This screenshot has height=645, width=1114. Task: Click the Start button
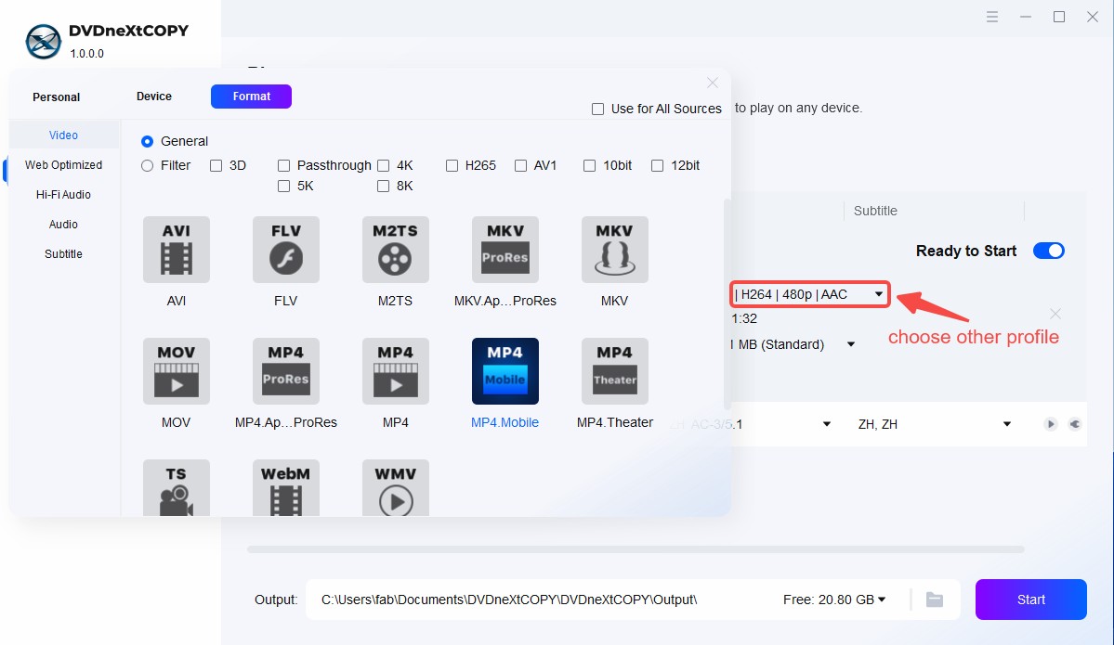click(x=1031, y=600)
